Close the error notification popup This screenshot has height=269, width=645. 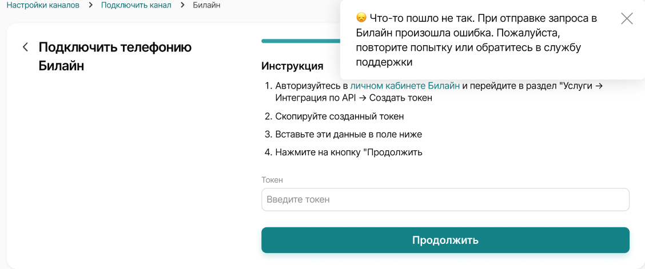tap(627, 18)
